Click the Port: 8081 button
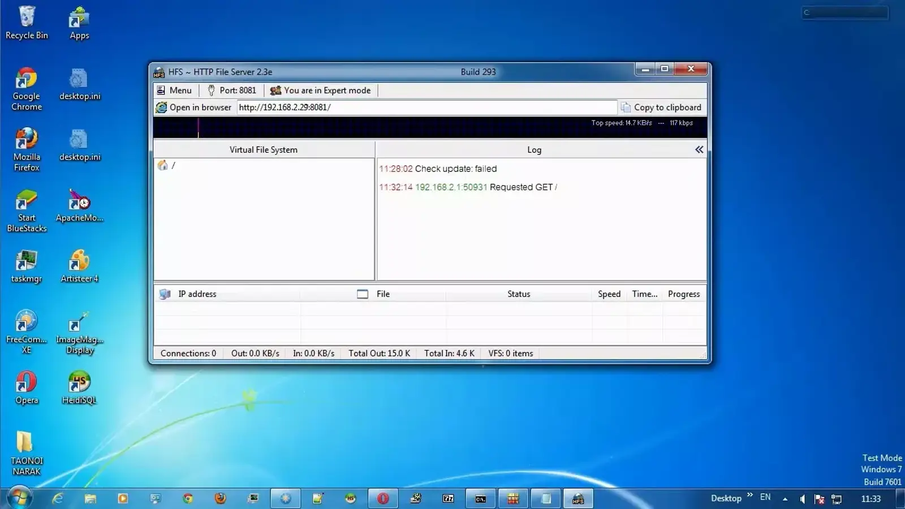The width and height of the screenshot is (905, 509). coord(232,90)
